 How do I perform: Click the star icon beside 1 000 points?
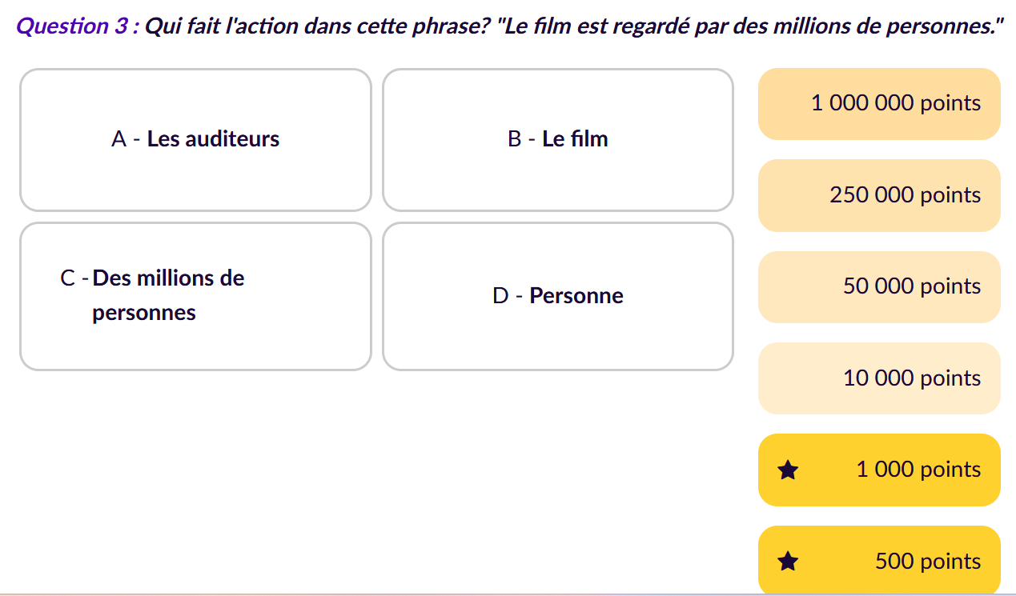[x=788, y=470]
